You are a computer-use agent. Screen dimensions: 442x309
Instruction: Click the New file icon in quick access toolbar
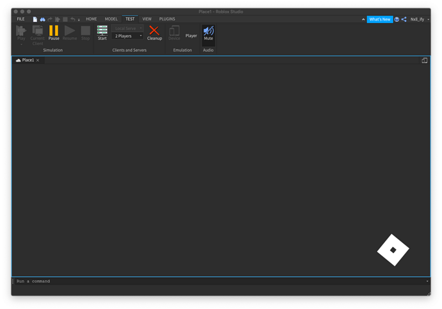tap(35, 19)
